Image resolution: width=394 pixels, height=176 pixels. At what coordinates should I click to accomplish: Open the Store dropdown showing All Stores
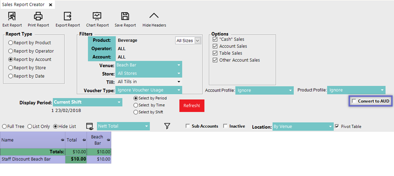coord(149,74)
